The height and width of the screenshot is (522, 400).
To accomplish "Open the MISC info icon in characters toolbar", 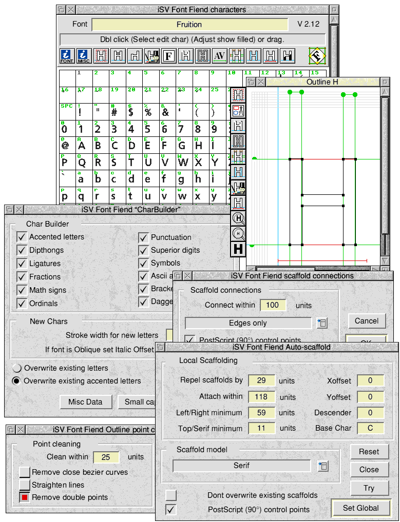I will tap(84, 56).
